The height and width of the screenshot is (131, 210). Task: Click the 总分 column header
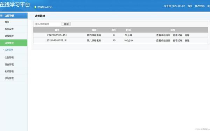click(114, 30)
